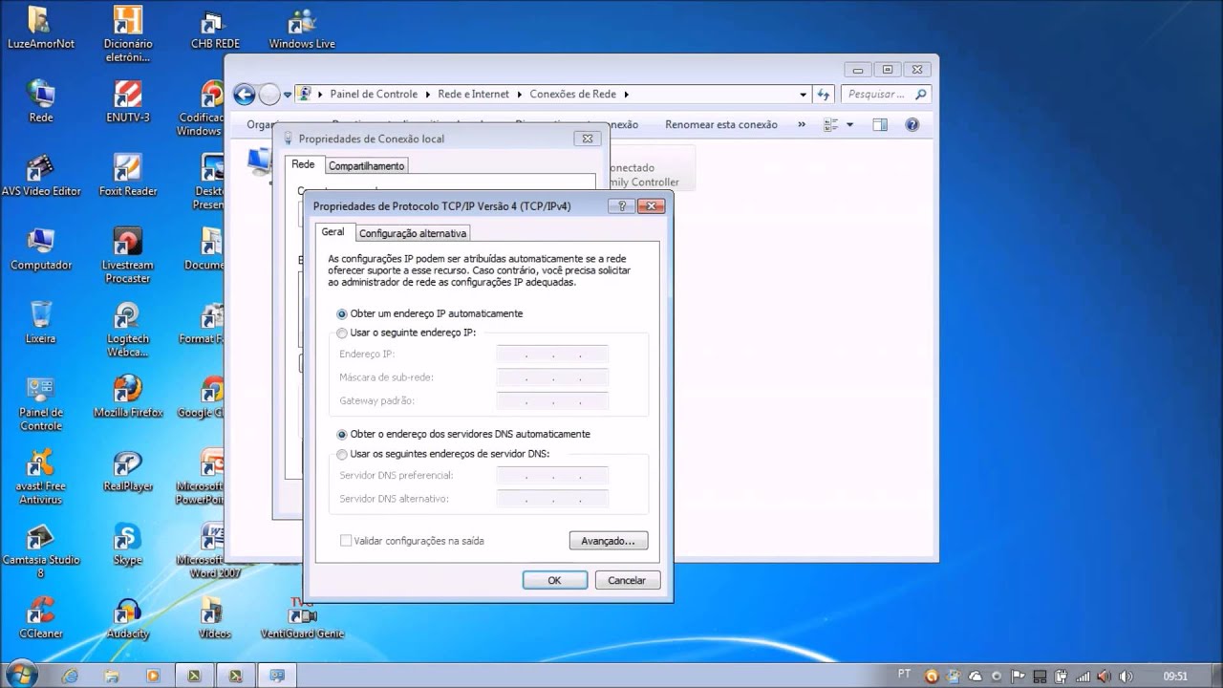Click 'Rede e Internet' breadcrumb
The image size is (1223, 688).
click(473, 94)
